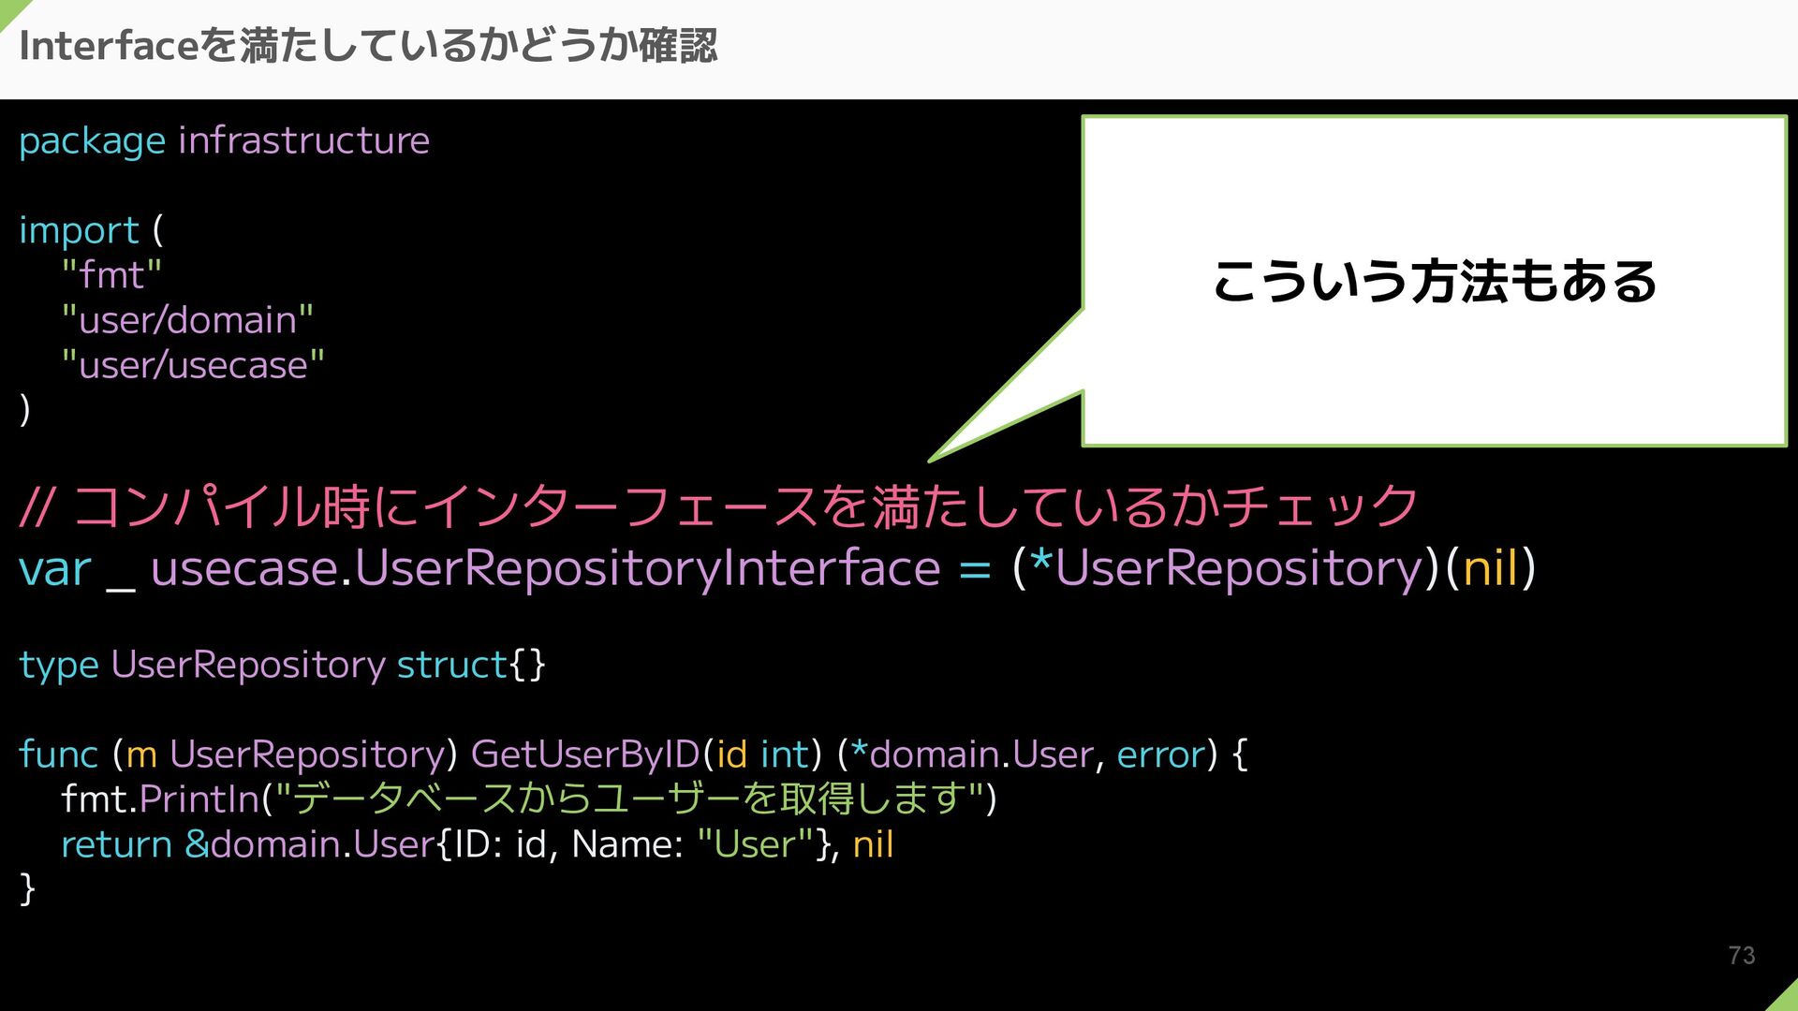Screen dimensions: 1798x1011
Task: Select the "user/domain" import string
Action: [x=187, y=320]
